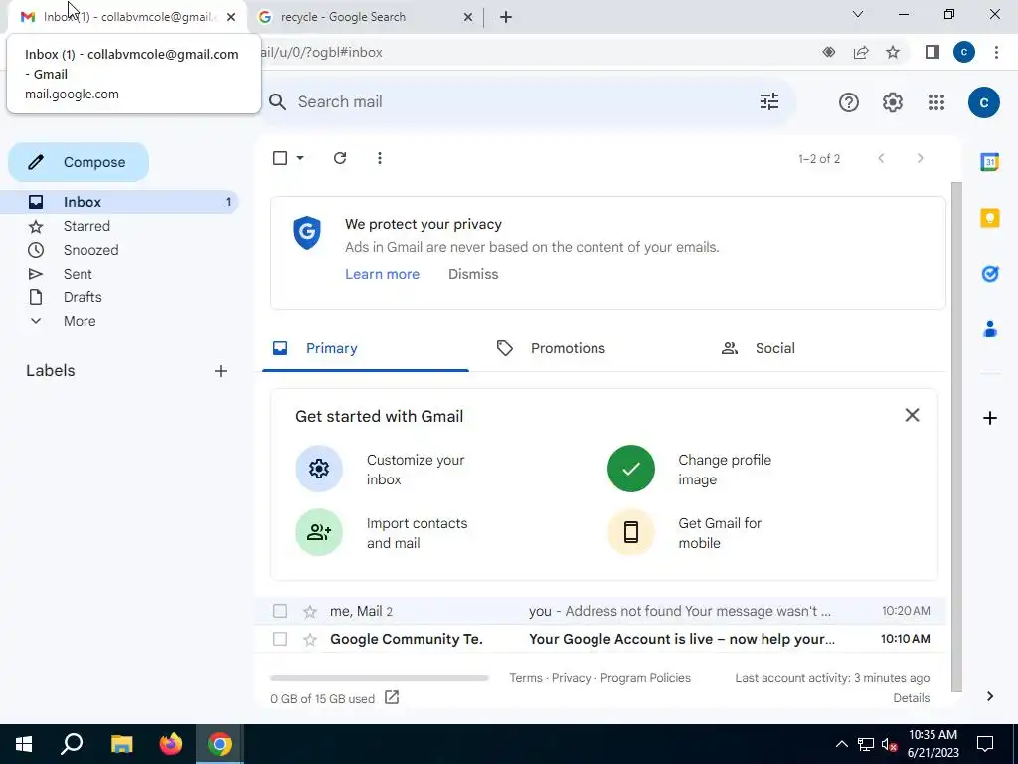Open Customize your inbox gear circle
The width and height of the screenshot is (1018, 764).
[x=319, y=469]
